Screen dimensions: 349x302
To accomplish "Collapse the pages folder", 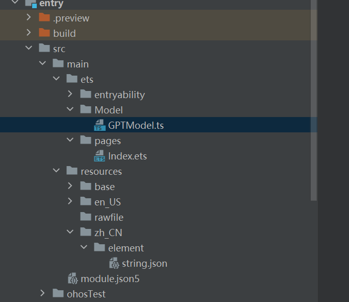I will (x=70, y=140).
